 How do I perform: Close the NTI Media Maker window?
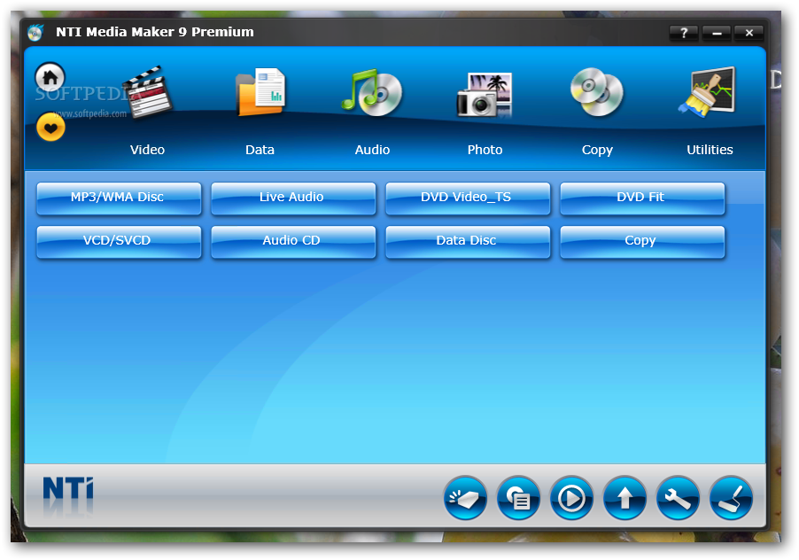[x=749, y=33]
